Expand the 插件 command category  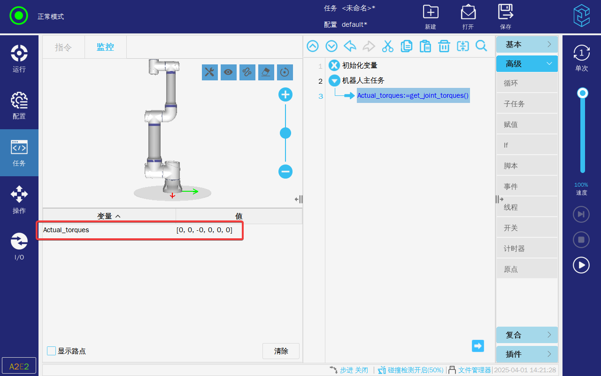point(527,354)
